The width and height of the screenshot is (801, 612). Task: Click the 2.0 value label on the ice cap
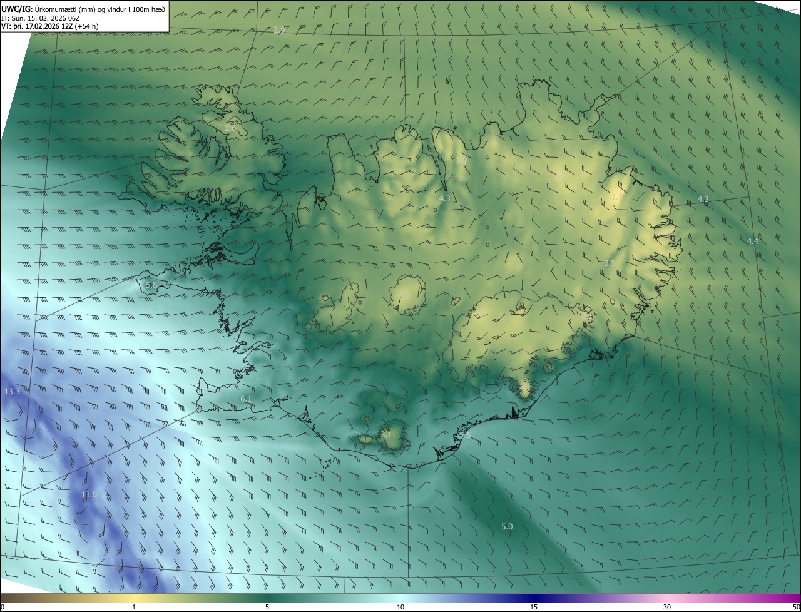tap(404, 294)
